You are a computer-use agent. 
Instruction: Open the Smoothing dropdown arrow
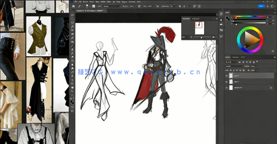(176, 6)
